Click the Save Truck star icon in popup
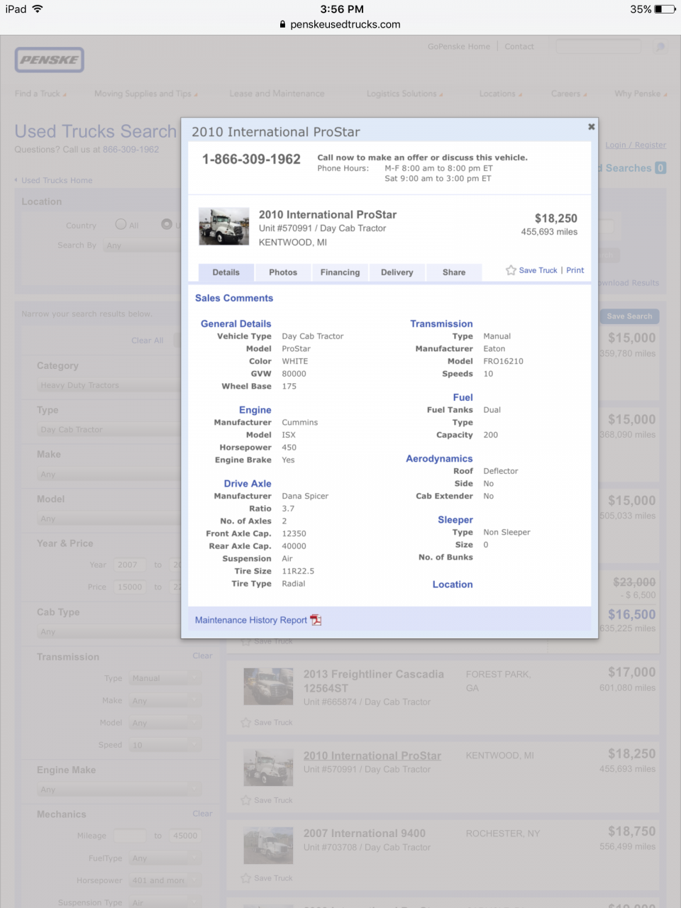 coord(511,270)
